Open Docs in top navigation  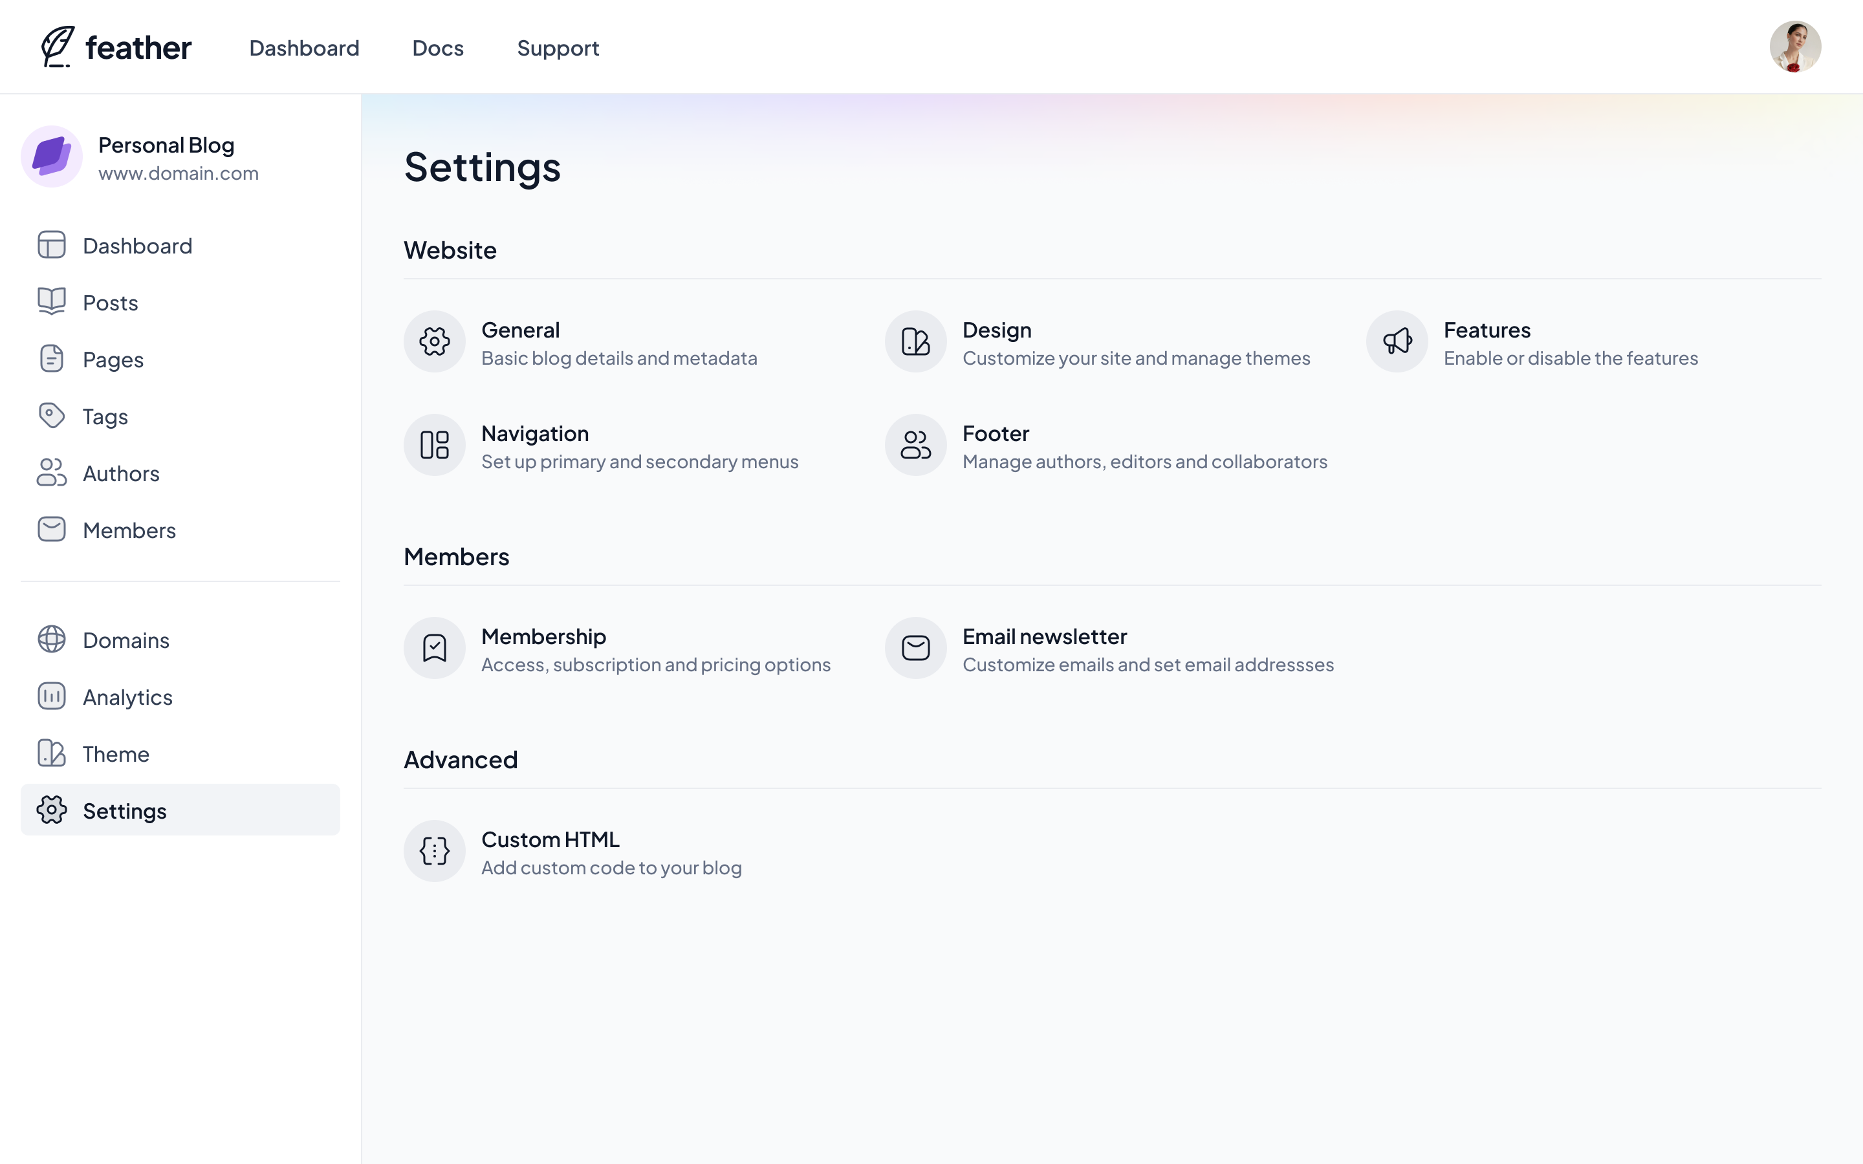pyautogui.click(x=437, y=48)
